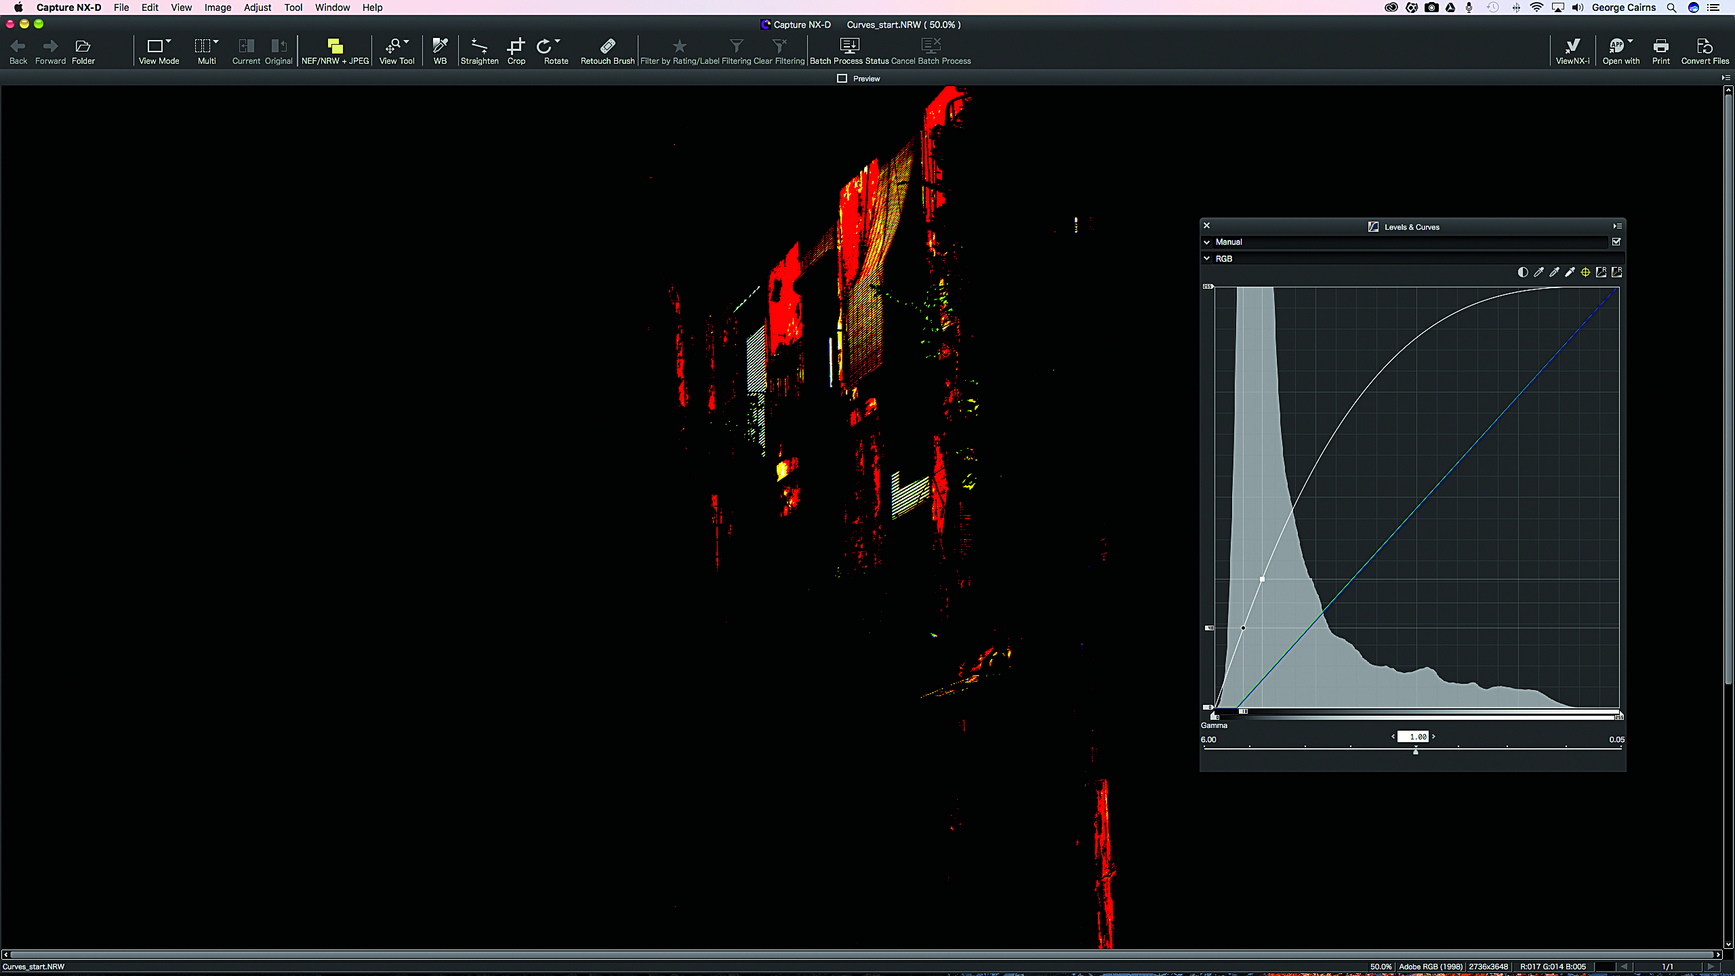
Task: Toggle NEF/NRW + JPEG display
Action: pos(335,51)
